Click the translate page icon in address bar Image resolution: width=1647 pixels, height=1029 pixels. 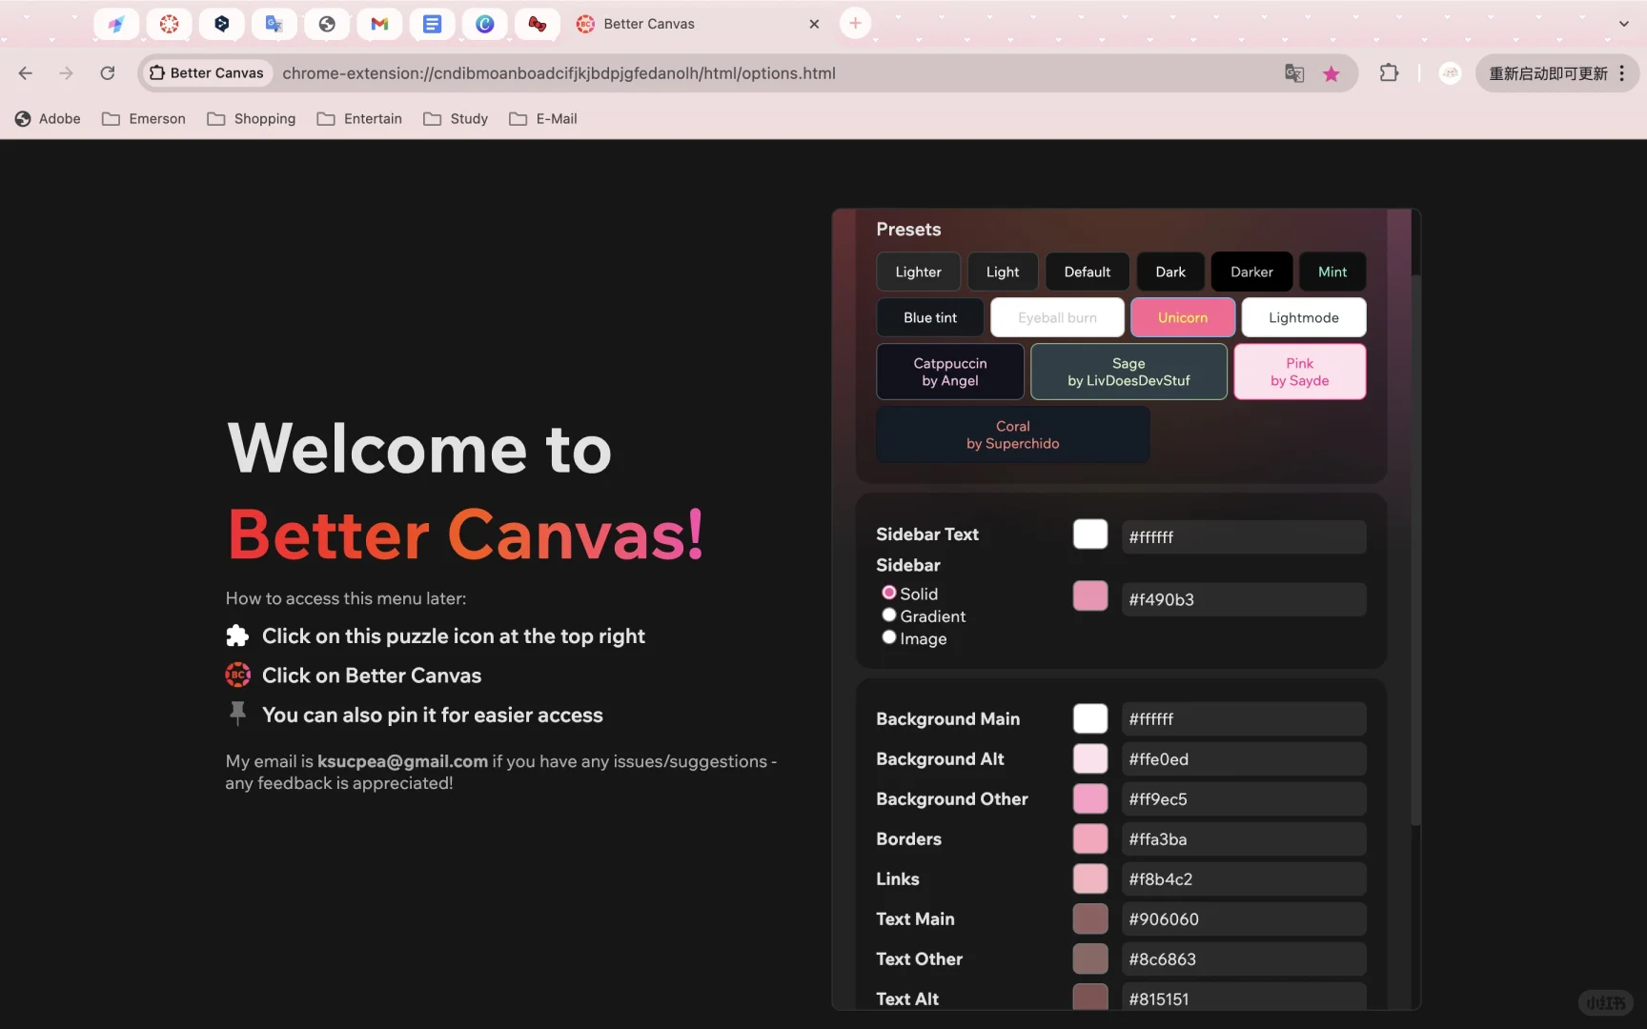(x=1294, y=73)
